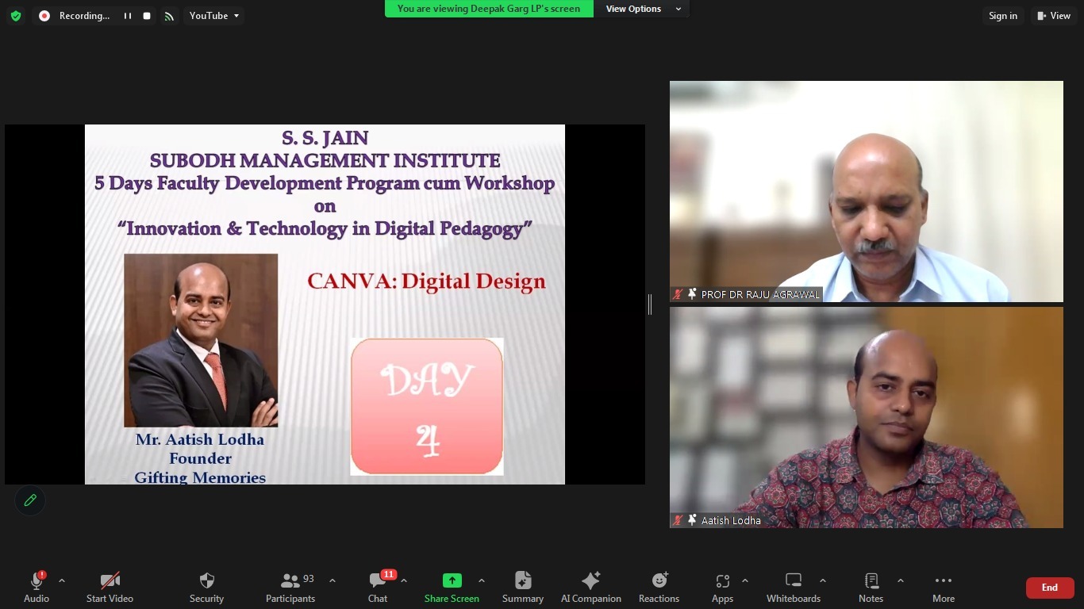Click the green Share Screen icon
The height and width of the screenshot is (609, 1084).
(452, 580)
